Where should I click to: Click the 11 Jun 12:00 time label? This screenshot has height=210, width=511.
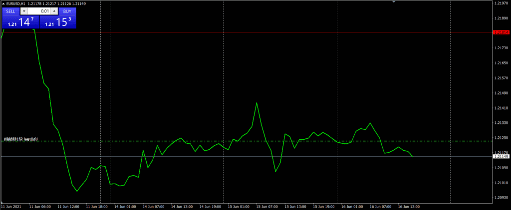(x=67, y=207)
